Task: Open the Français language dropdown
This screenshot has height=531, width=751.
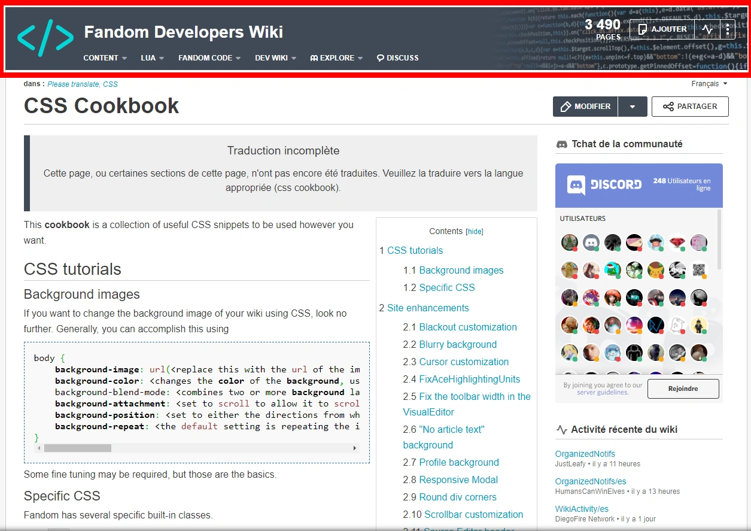Action: point(709,83)
